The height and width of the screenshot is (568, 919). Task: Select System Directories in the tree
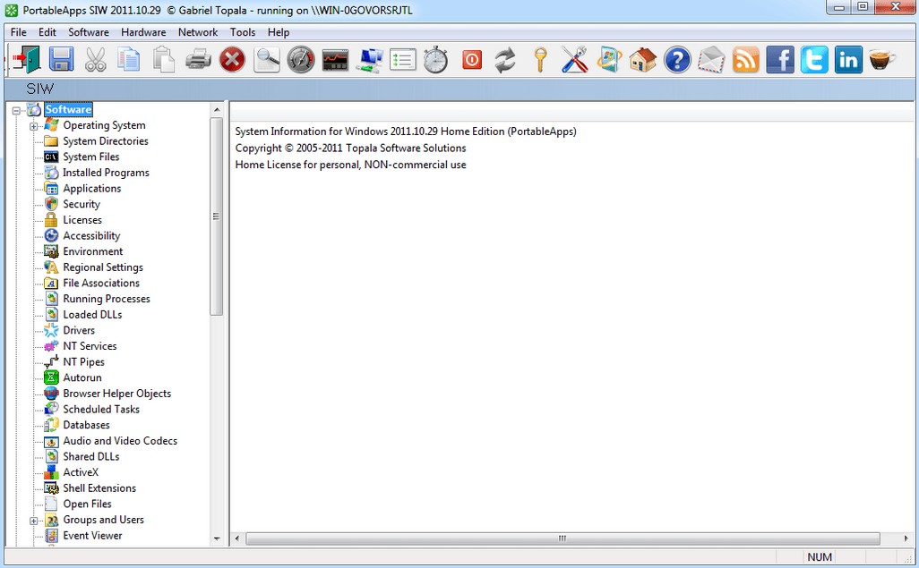point(106,141)
